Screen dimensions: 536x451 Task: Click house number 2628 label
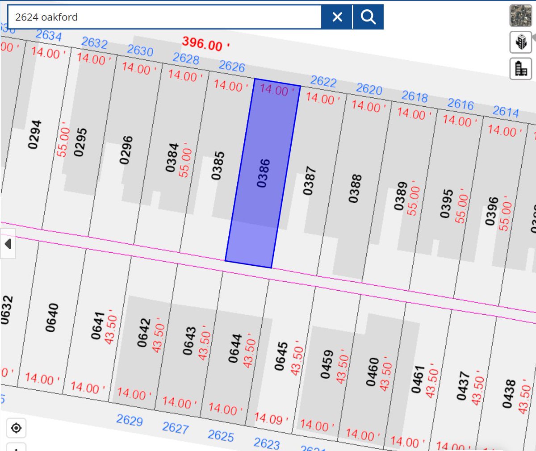(x=186, y=58)
